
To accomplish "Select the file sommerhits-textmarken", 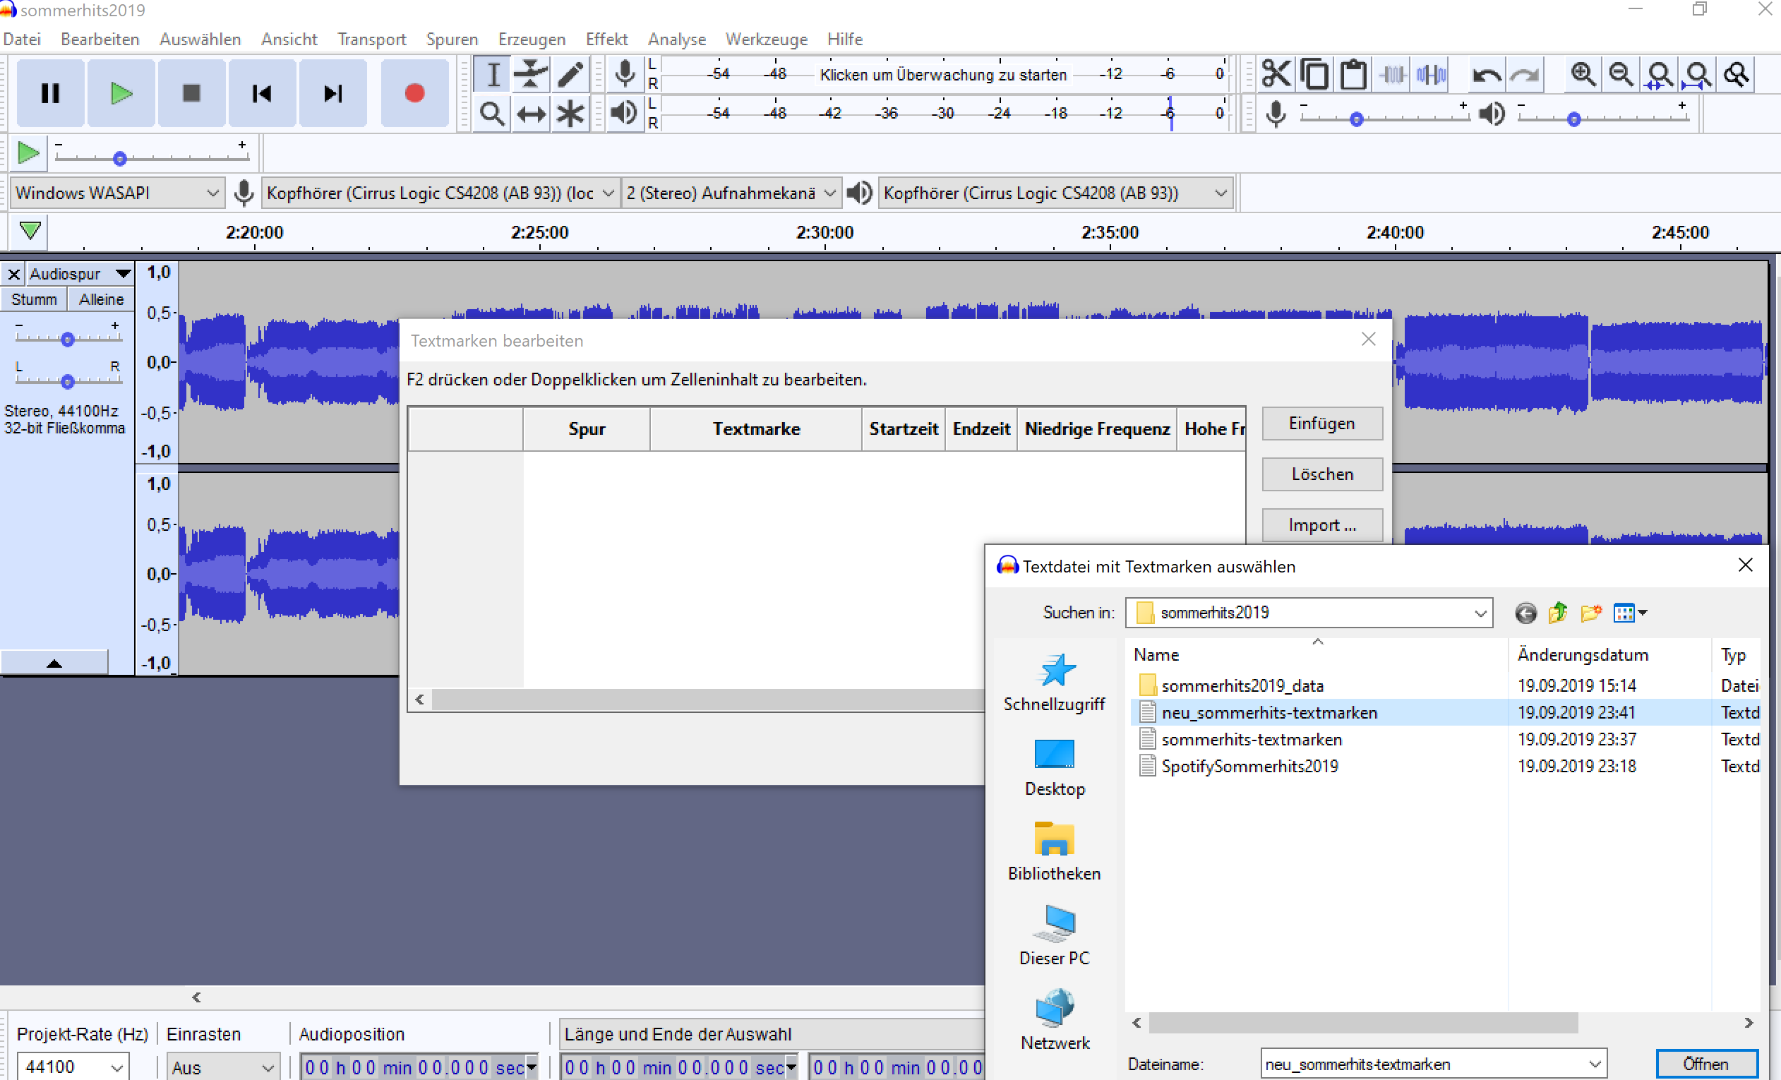I will point(1251,740).
